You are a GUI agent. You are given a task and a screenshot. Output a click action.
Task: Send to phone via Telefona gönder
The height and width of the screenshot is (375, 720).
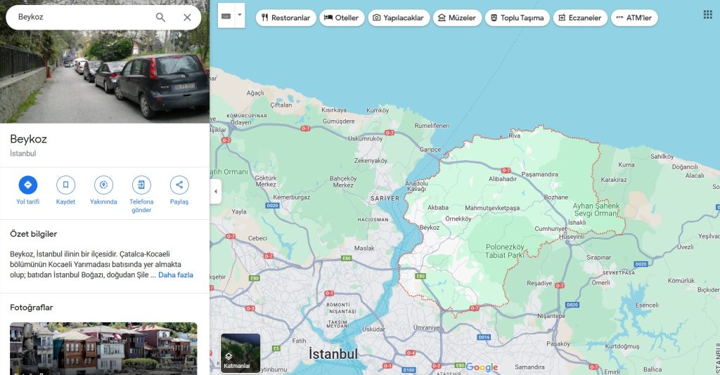tap(141, 185)
